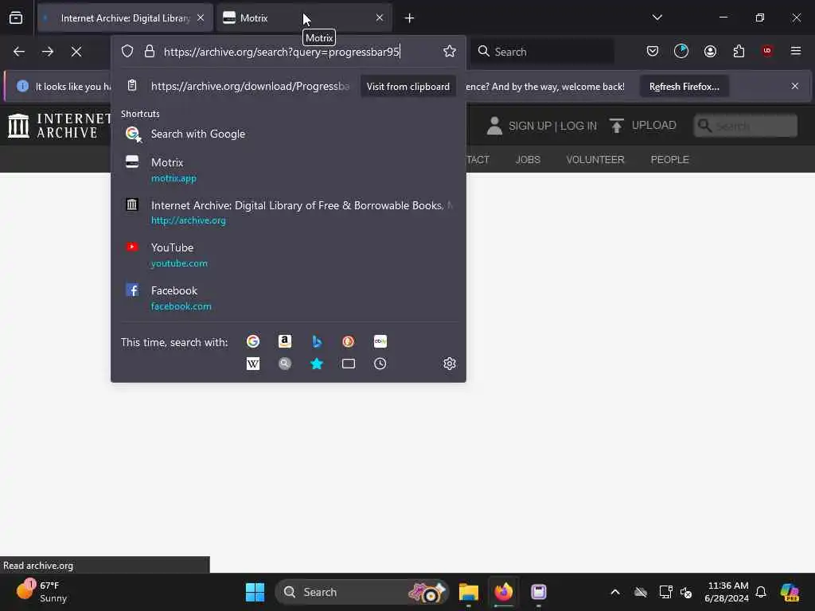Choose Search with Google shortcut

(x=288, y=134)
